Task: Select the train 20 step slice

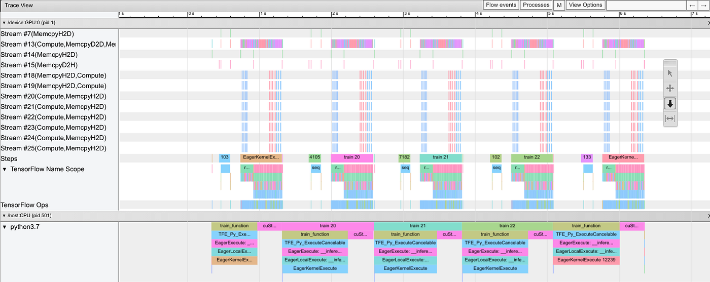Action: [x=352, y=158]
